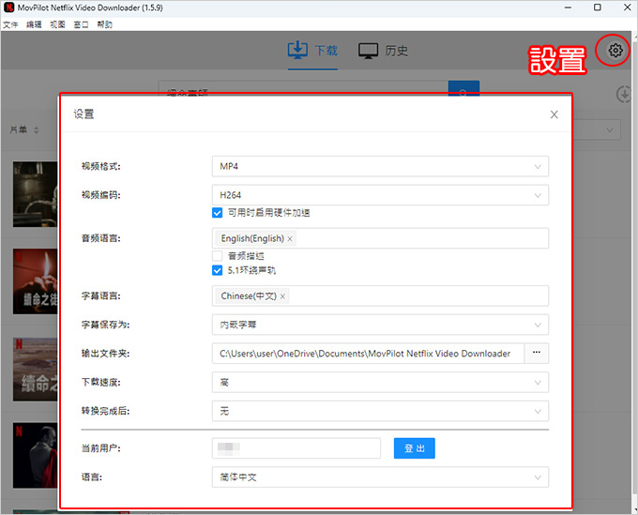The width and height of the screenshot is (638, 515).
Task: Click the download tab icon
Action: pyautogui.click(x=297, y=50)
